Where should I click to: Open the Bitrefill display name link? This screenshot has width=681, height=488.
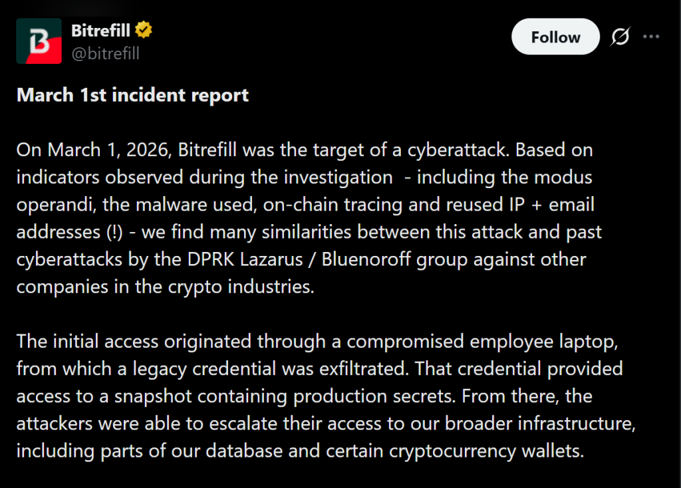point(101,31)
